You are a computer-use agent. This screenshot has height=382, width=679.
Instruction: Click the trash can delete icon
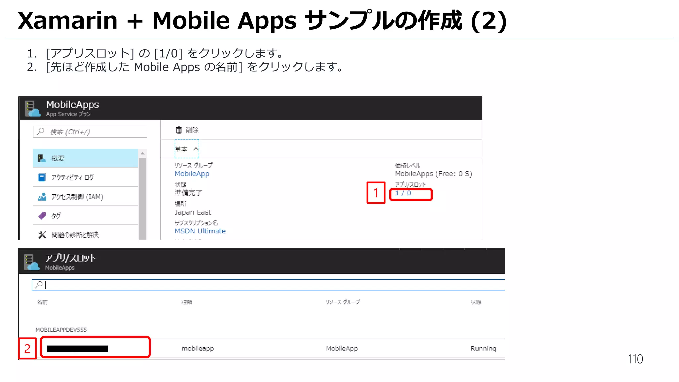179,130
